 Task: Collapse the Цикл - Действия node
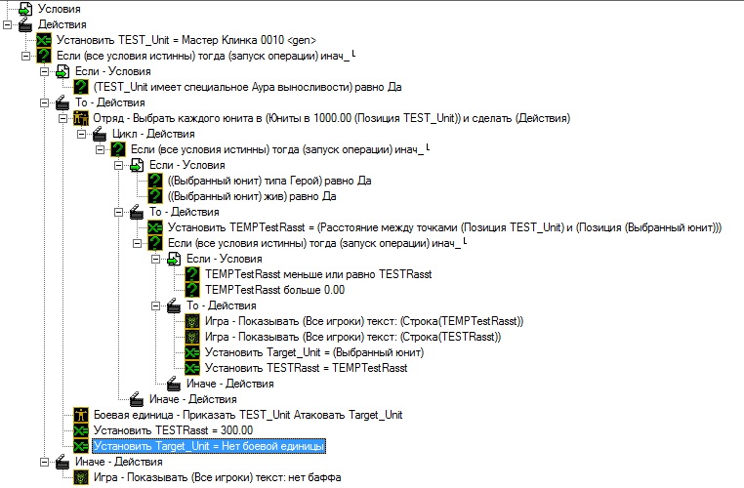click(x=81, y=135)
